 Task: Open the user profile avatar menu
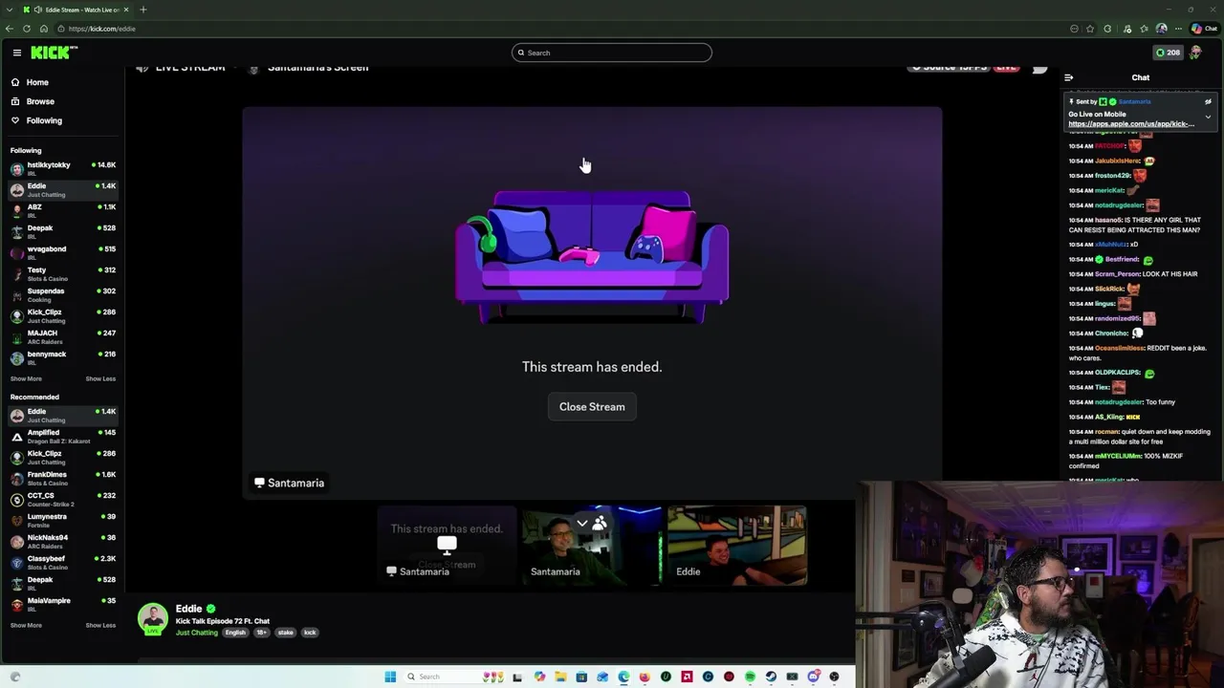pos(1195,53)
